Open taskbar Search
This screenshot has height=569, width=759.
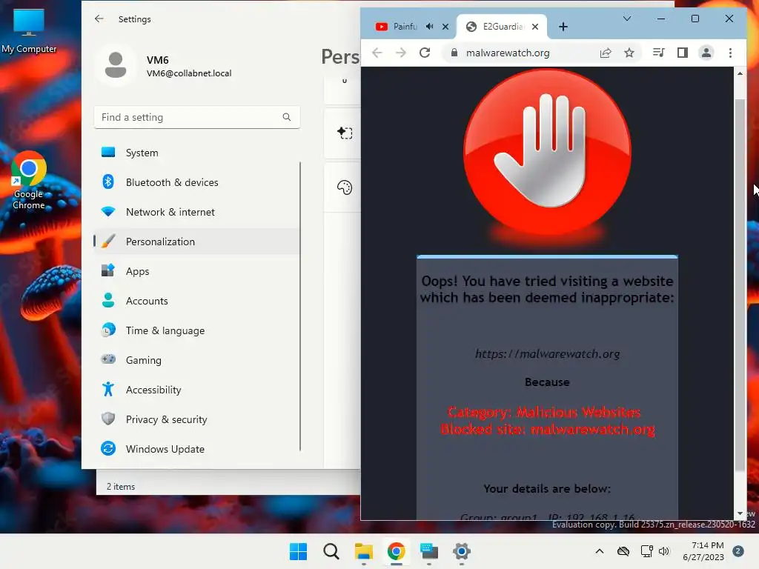331,551
